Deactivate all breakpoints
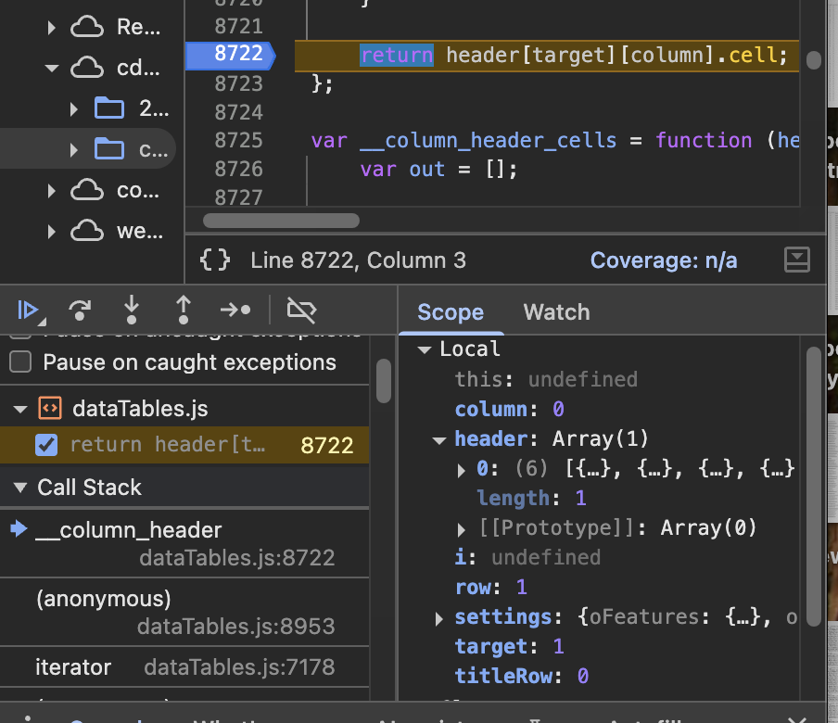The image size is (838, 723). (301, 310)
